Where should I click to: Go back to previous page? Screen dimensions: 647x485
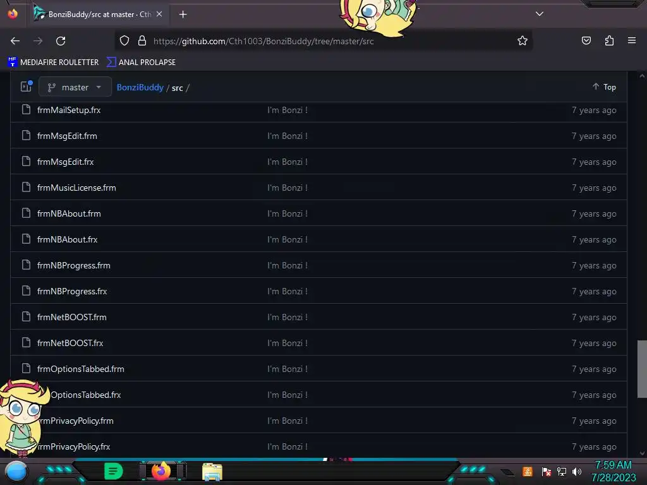(x=15, y=41)
